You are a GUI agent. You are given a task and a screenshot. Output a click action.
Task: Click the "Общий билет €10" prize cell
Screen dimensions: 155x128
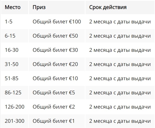[55, 78]
